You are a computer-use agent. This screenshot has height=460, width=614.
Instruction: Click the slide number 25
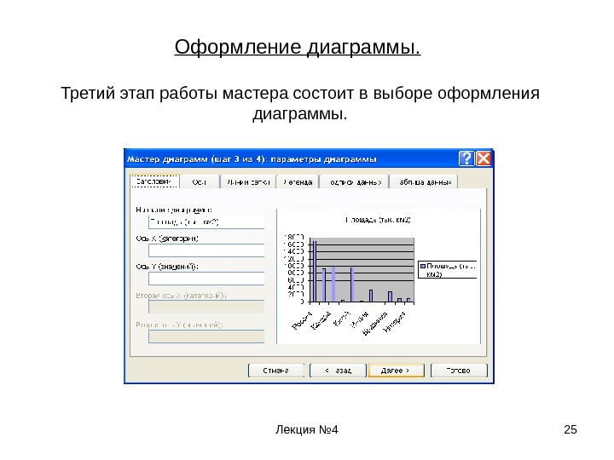[571, 429]
